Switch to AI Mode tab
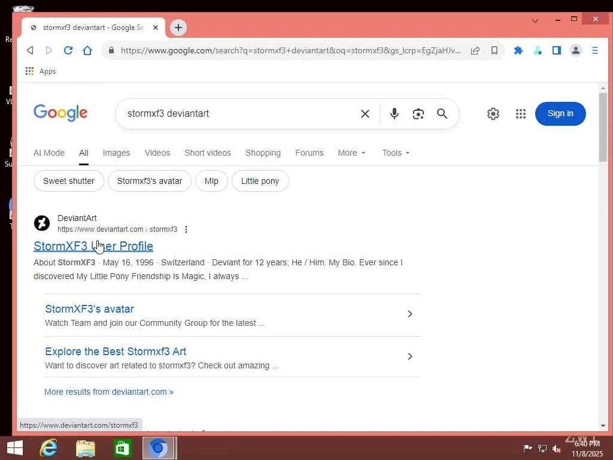This screenshot has height=460, width=613. 49,153
